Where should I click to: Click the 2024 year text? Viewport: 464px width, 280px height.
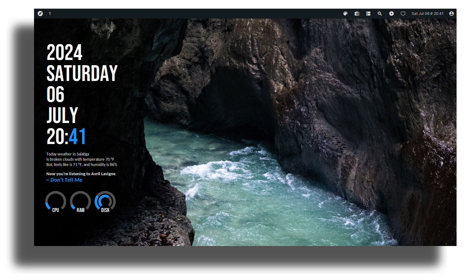point(64,53)
